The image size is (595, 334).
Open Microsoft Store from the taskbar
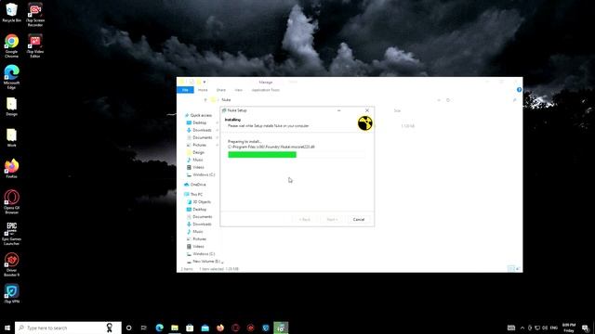click(190, 328)
